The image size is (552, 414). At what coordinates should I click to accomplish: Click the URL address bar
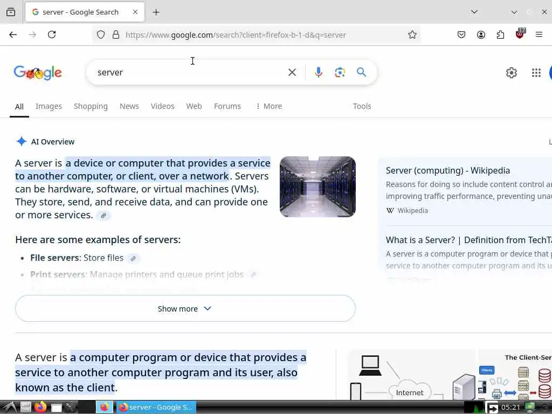(x=257, y=35)
